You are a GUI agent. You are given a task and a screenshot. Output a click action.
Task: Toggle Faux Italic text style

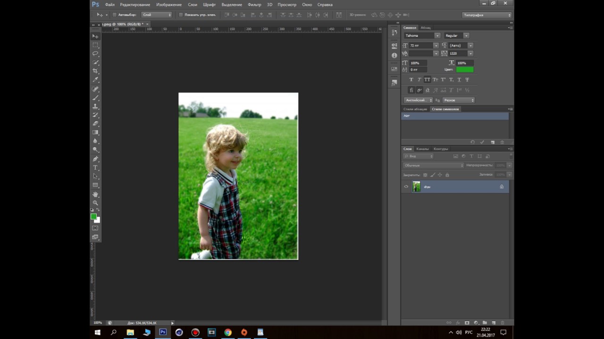pyautogui.click(x=419, y=80)
